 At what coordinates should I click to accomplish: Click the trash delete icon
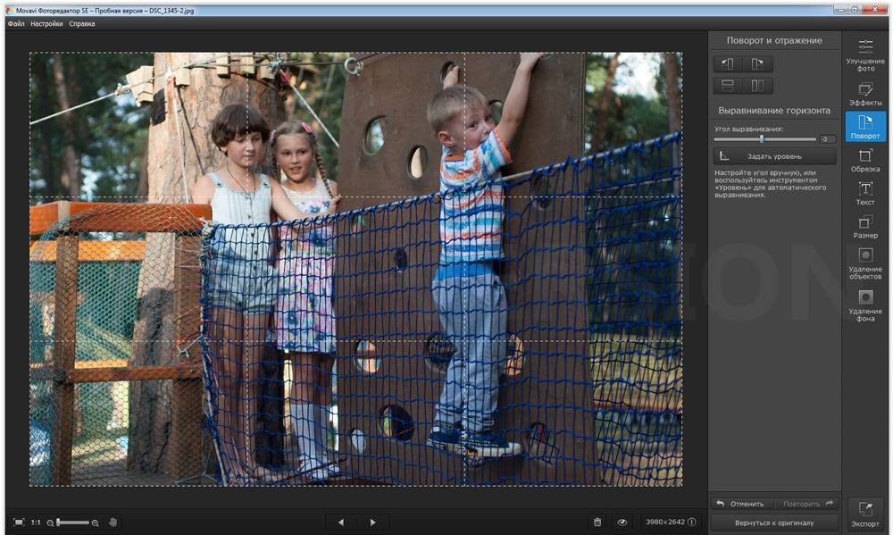click(x=597, y=522)
